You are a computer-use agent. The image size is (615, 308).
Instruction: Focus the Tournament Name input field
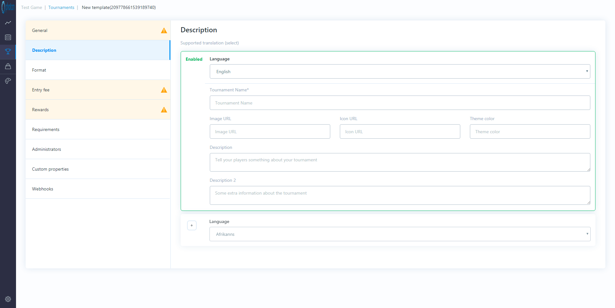(x=399, y=103)
